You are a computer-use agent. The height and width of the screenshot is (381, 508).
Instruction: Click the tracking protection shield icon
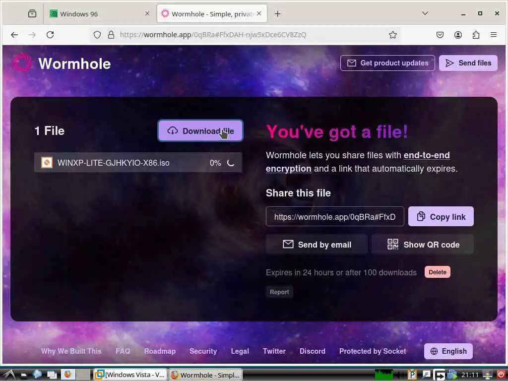[x=97, y=35]
